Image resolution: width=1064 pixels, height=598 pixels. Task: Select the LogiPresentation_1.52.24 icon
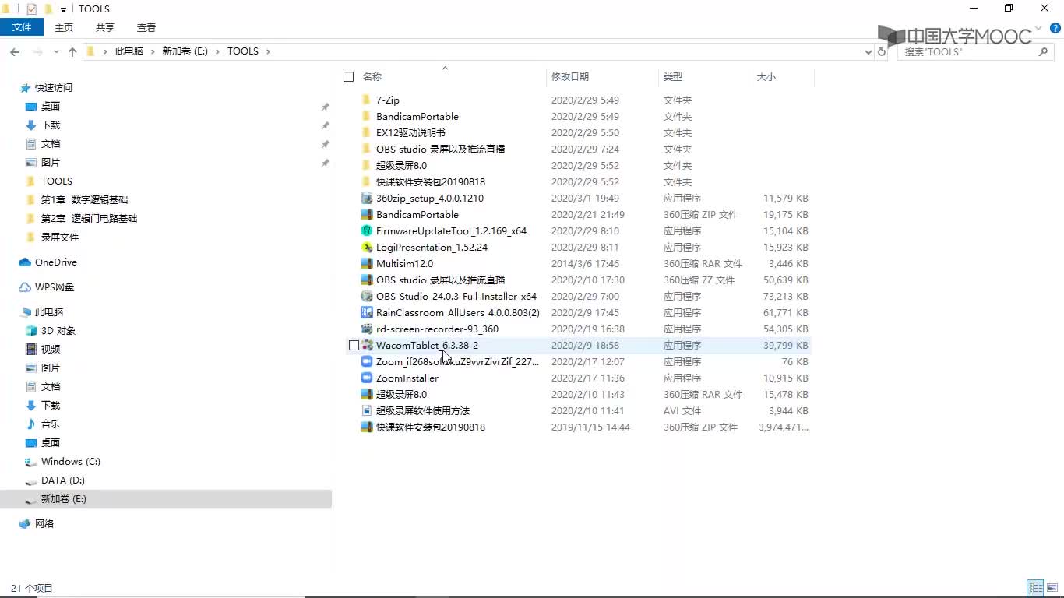tap(367, 247)
